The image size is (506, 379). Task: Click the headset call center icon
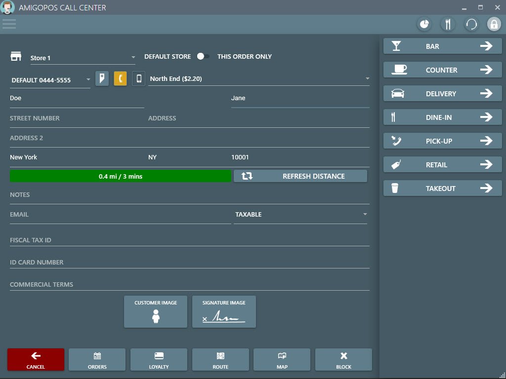(x=471, y=24)
